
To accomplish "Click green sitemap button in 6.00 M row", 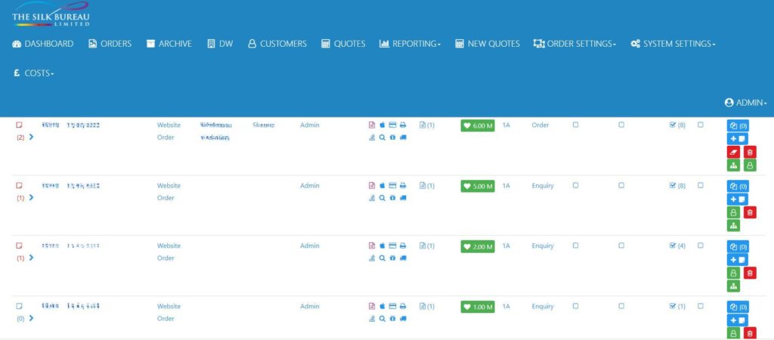I will tap(733, 165).
